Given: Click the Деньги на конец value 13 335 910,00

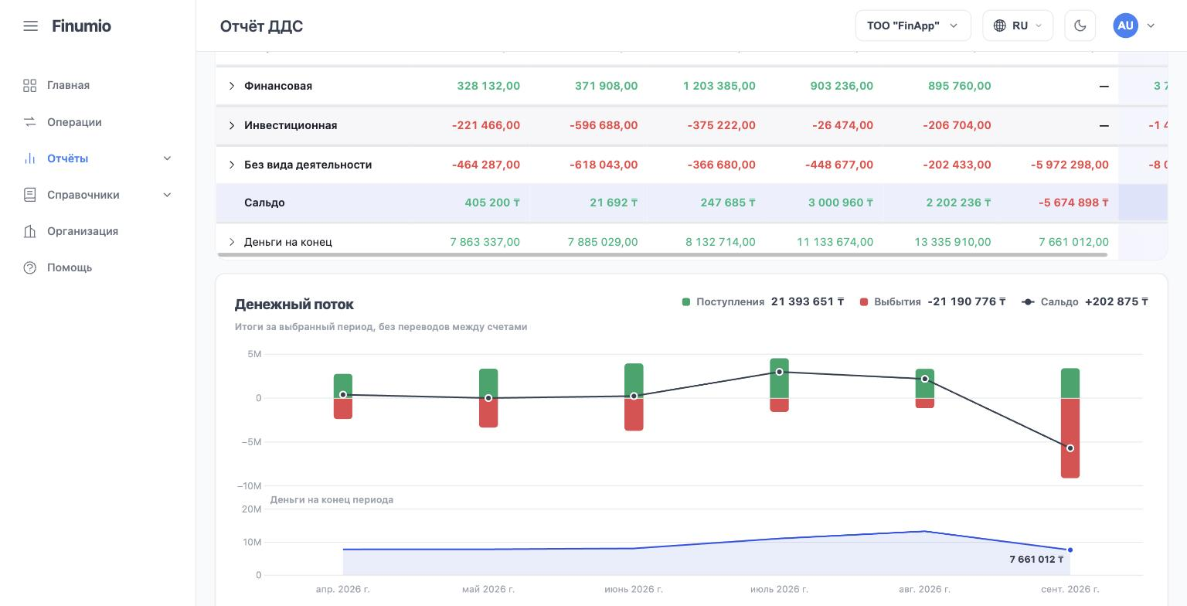Looking at the screenshot, I should (x=953, y=242).
